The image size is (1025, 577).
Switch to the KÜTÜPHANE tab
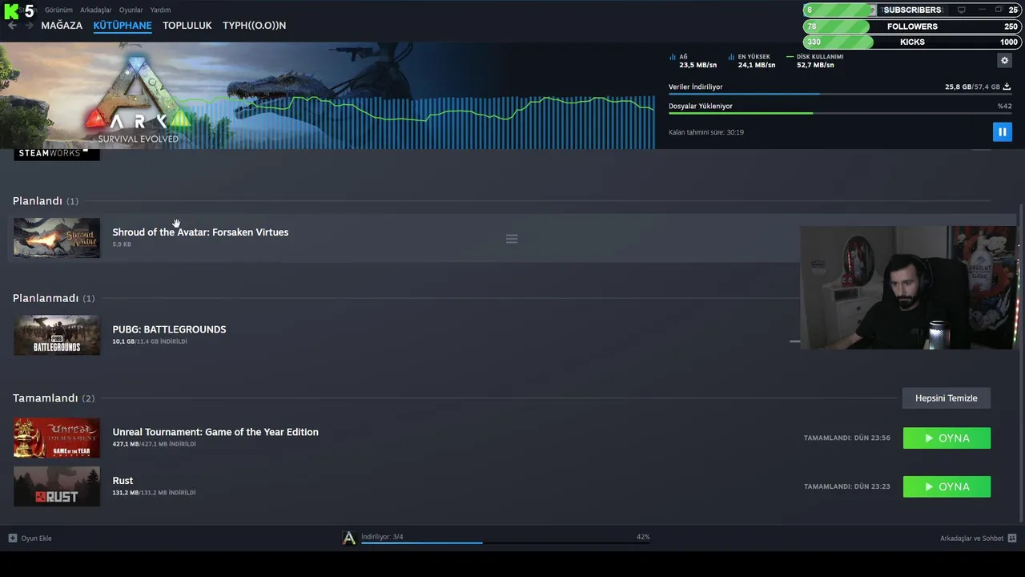(x=123, y=26)
